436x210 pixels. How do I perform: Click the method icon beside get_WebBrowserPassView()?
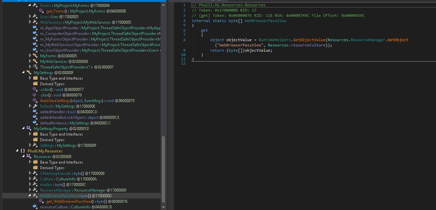tap(41, 201)
